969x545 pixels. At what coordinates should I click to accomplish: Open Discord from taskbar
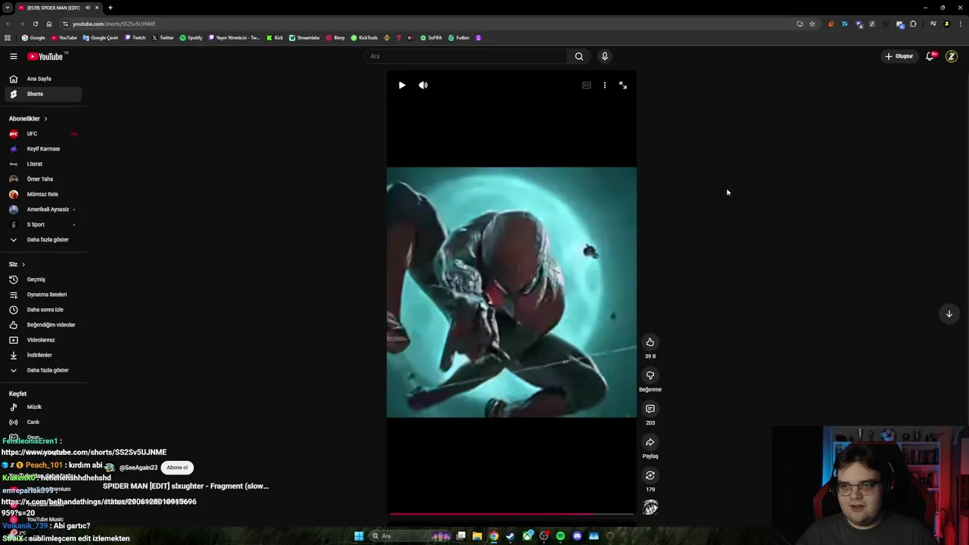pyautogui.click(x=577, y=536)
